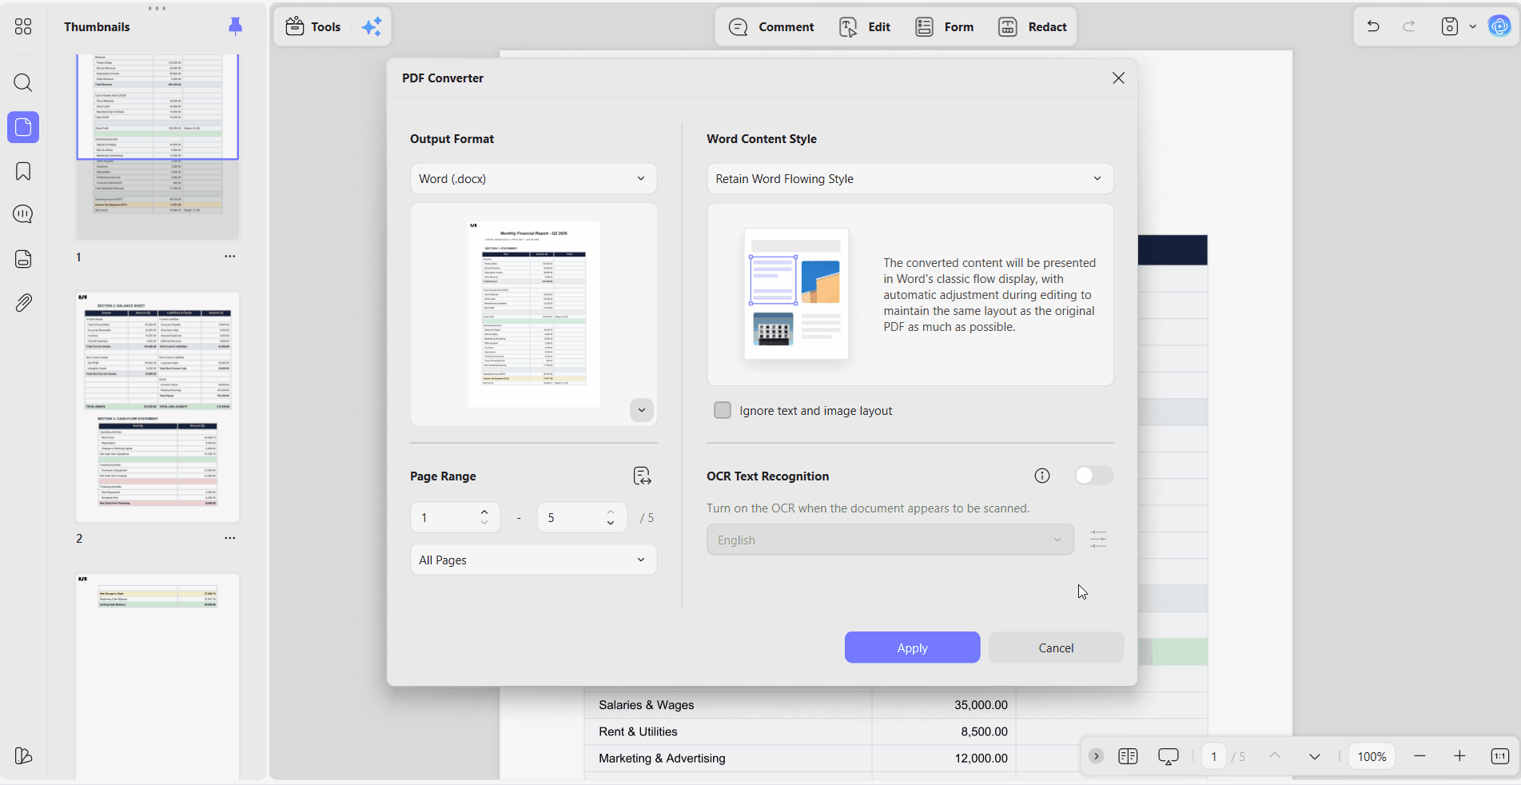Open the Bookmarks panel icon
Viewport: 1521px width, 785px height.
(23, 171)
